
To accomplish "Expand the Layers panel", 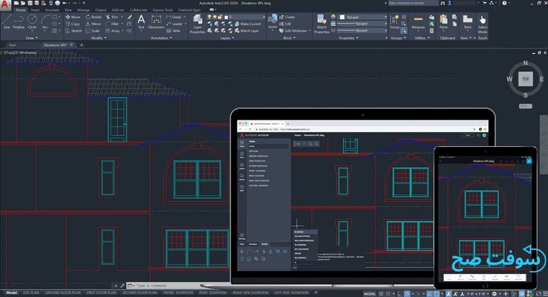I will tap(227, 38).
